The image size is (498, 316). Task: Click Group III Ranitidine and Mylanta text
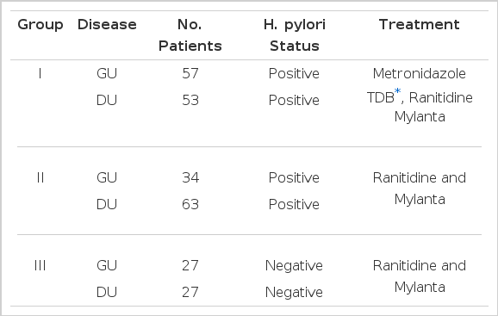pyautogui.click(x=420, y=276)
